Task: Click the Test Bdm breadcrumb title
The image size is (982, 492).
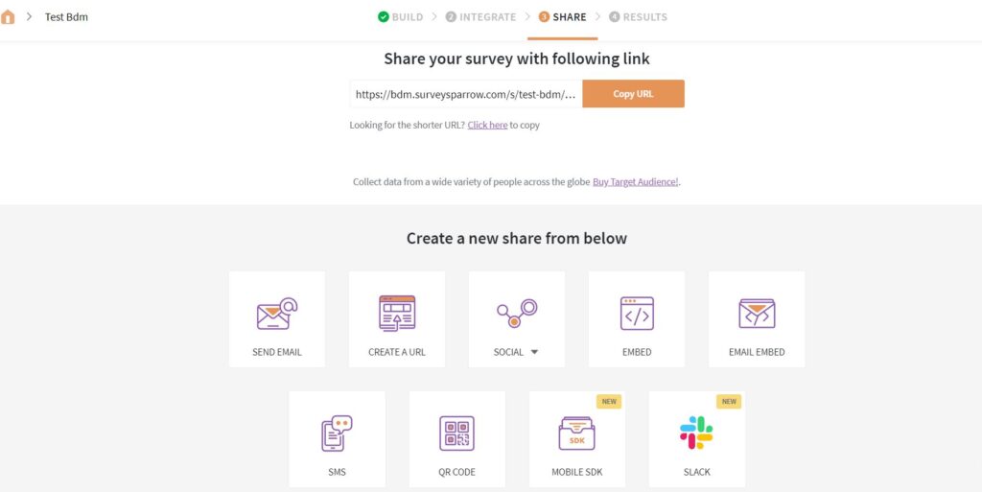Action: (x=66, y=17)
